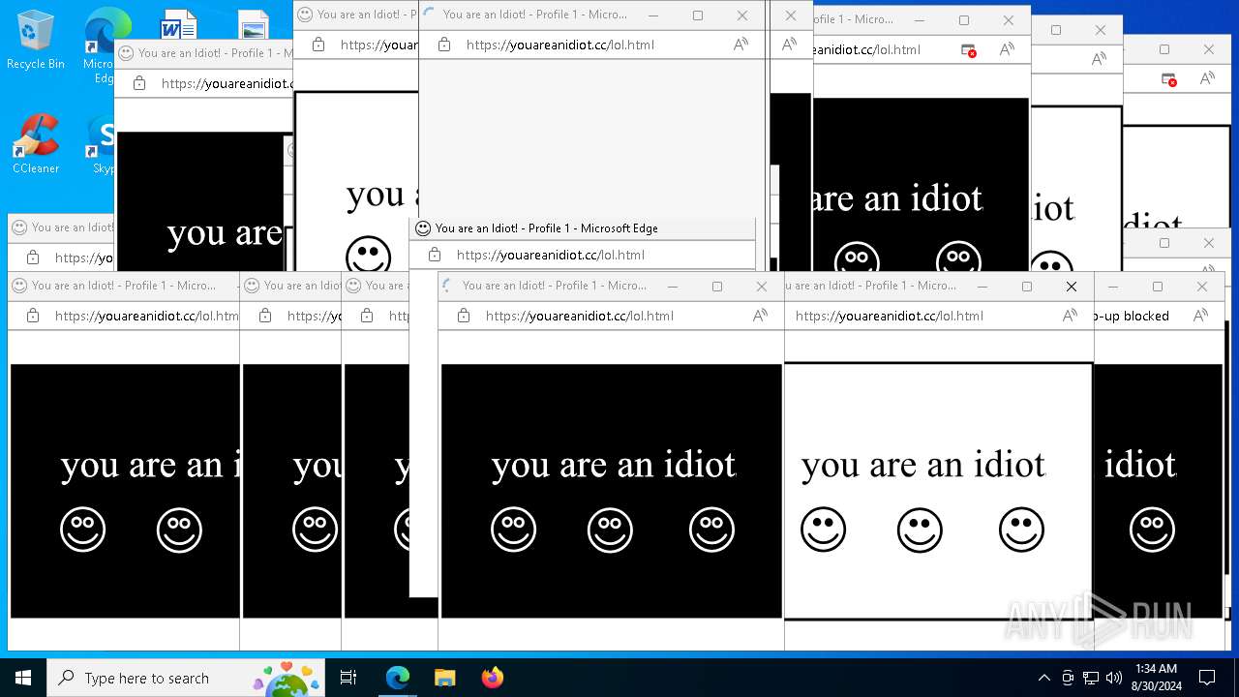This screenshot has height=697, width=1239.
Task: Open the clock showing 1:34 AM
Action: pyautogui.click(x=1156, y=678)
